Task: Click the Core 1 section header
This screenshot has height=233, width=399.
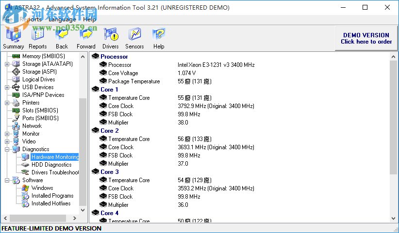Action: (x=109, y=89)
